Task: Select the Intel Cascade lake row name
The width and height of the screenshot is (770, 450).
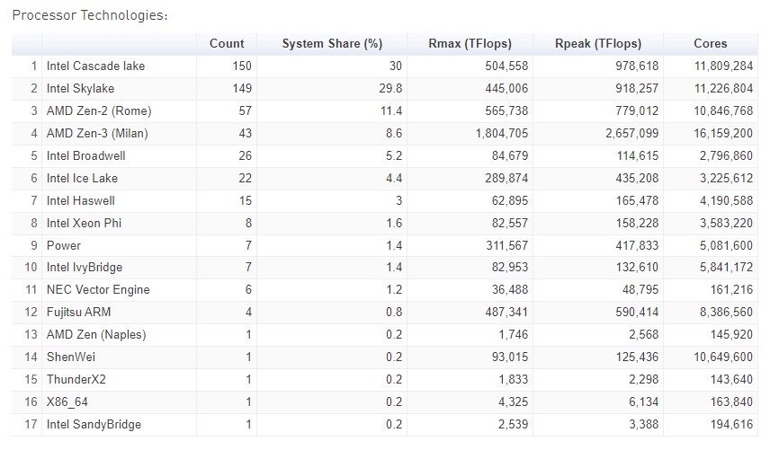Action: (x=95, y=66)
